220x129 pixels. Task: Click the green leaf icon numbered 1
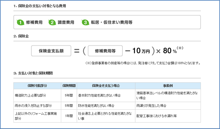pos(20,22)
